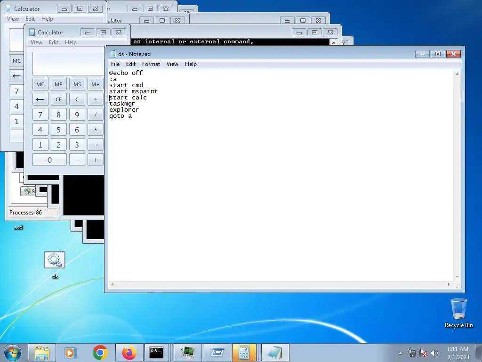Switch to Notepad taskbar icon
Viewport: 482px width, 362px height.
click(x=275, y=353)
